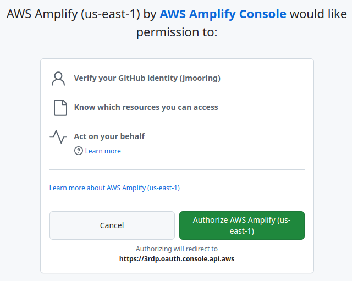Click the question mark help icon
This screenshot has width=352, height=281.
pos(78,151)
